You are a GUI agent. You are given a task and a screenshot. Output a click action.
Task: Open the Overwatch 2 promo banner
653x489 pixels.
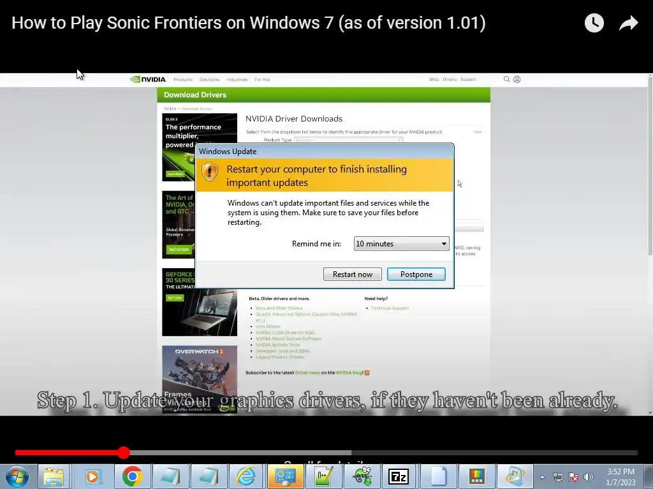pyautogui.click(x=200, y=379)
